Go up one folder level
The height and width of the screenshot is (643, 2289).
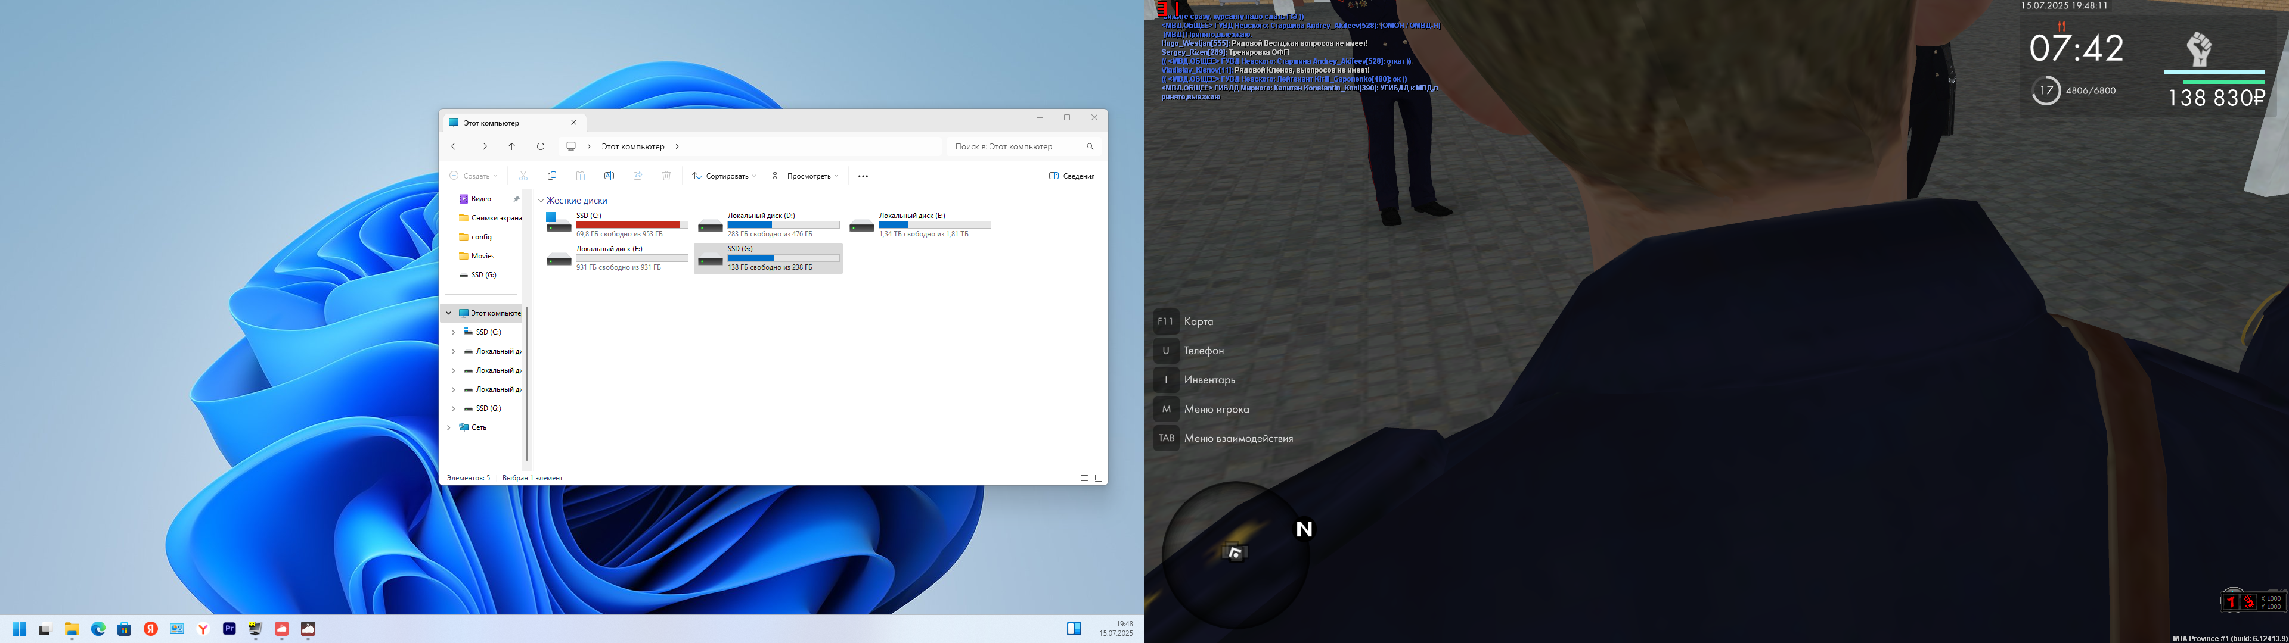(x=512, y=146)
